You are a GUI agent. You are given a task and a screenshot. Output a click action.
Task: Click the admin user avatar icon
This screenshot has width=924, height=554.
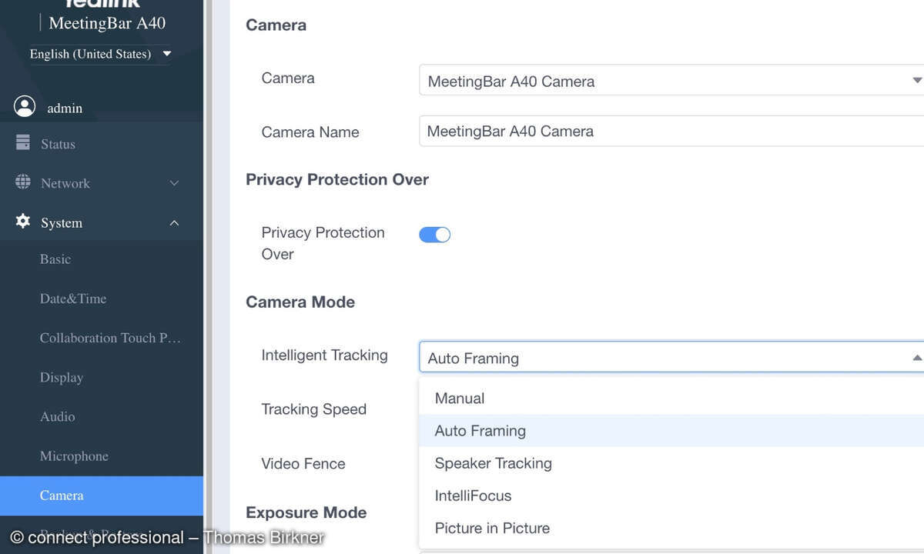(x=25, y=106)
